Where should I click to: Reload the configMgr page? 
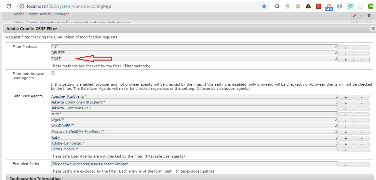[9, 6]
